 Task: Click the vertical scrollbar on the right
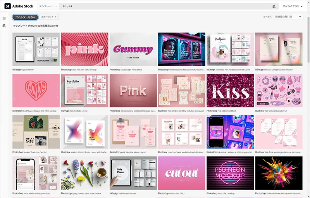coord(308,40)
